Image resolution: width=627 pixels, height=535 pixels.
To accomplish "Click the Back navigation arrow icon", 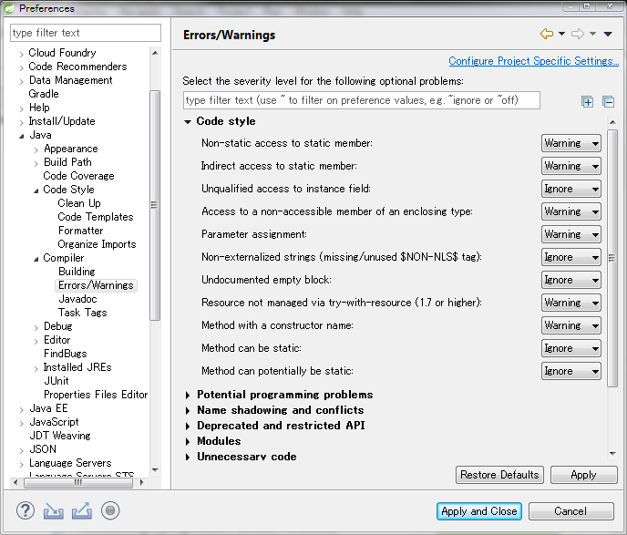I will point(547,35).
